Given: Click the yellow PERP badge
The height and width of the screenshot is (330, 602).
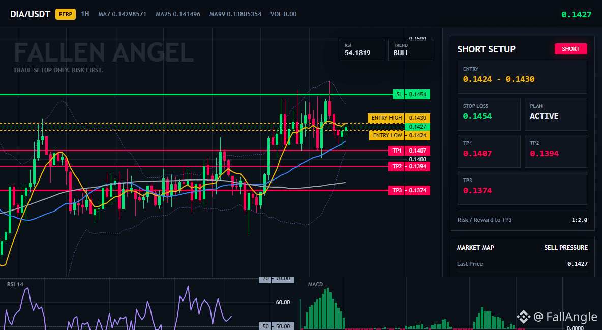Looking at the screenshot, I should click(x=66, y=14).
